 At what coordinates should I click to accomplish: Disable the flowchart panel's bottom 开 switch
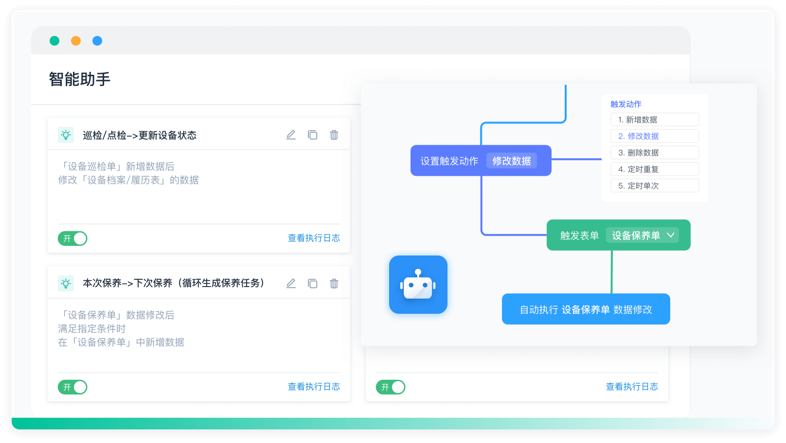(390, 387)
